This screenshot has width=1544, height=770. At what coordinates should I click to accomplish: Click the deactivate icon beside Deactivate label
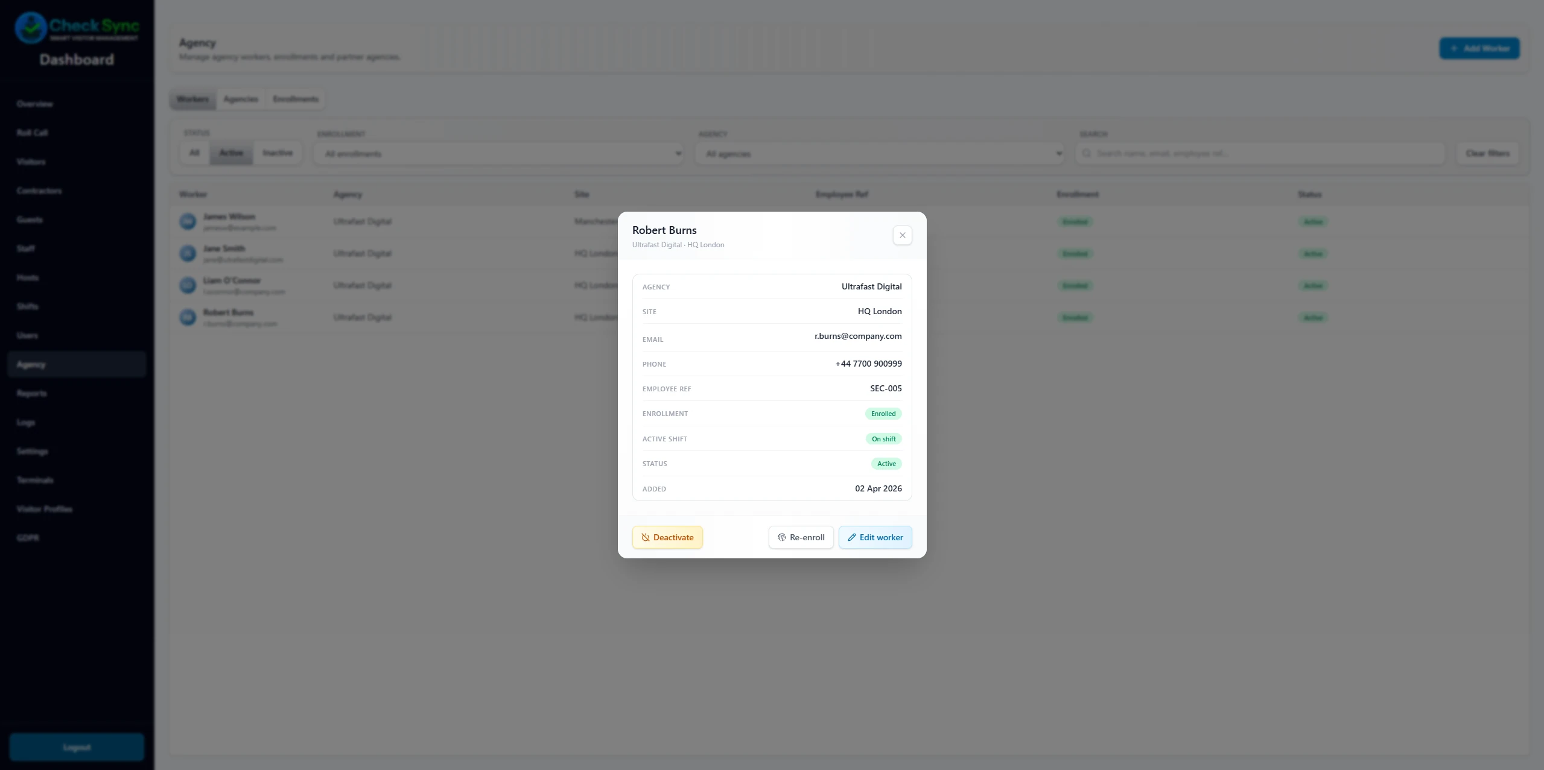click(645, 537)
